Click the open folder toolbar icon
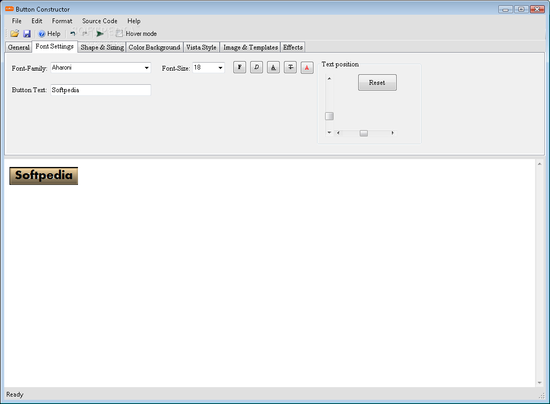The image size is (550, 404). (x=15, y=34)
